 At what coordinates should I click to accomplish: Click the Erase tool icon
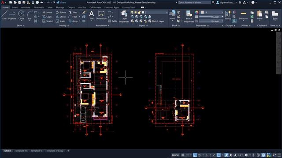[x=84, y=12]
